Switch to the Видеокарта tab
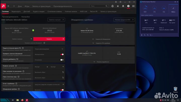 click(x=16, y=11)
